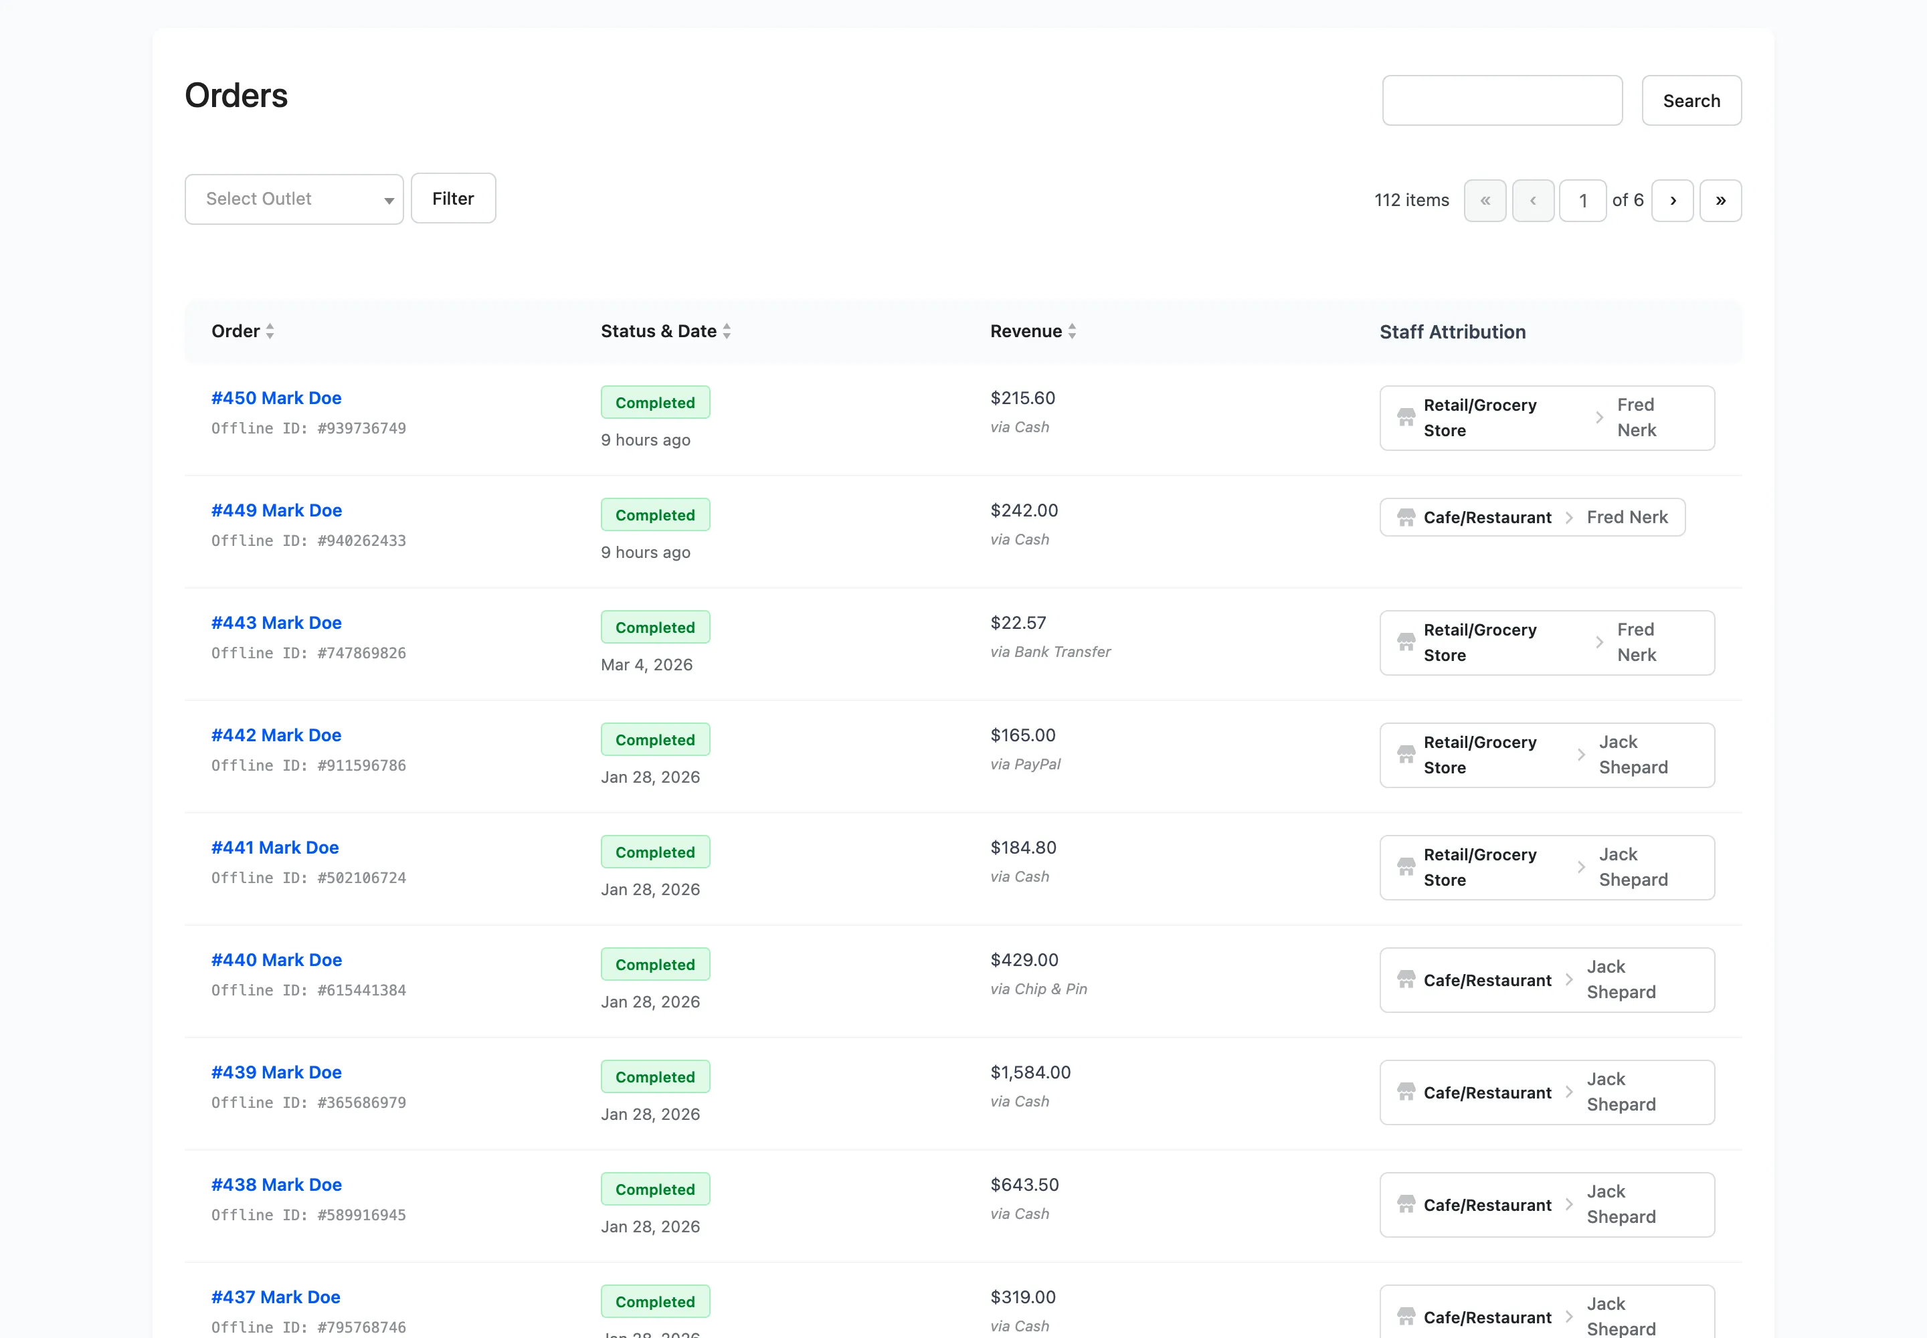Click Offline ID #747869826
Viewport: 1927px width, 1338px height.
point(308,652)
